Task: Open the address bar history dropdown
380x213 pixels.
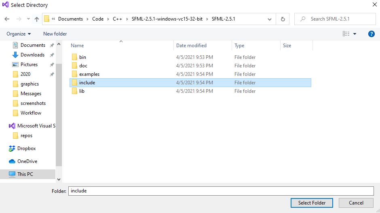Action: click(x=270, y=19)
